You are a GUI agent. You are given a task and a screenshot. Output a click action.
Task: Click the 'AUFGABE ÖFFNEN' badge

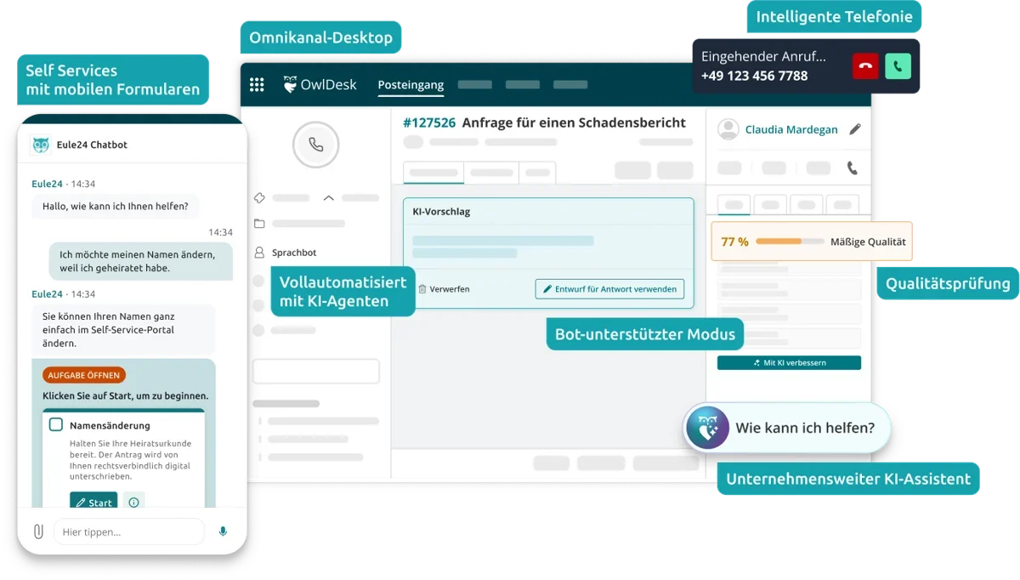click(84, 375)
